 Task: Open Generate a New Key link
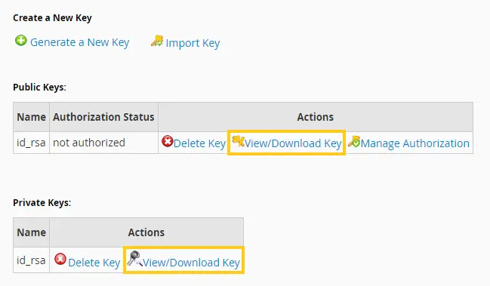(x=80, y=42)
